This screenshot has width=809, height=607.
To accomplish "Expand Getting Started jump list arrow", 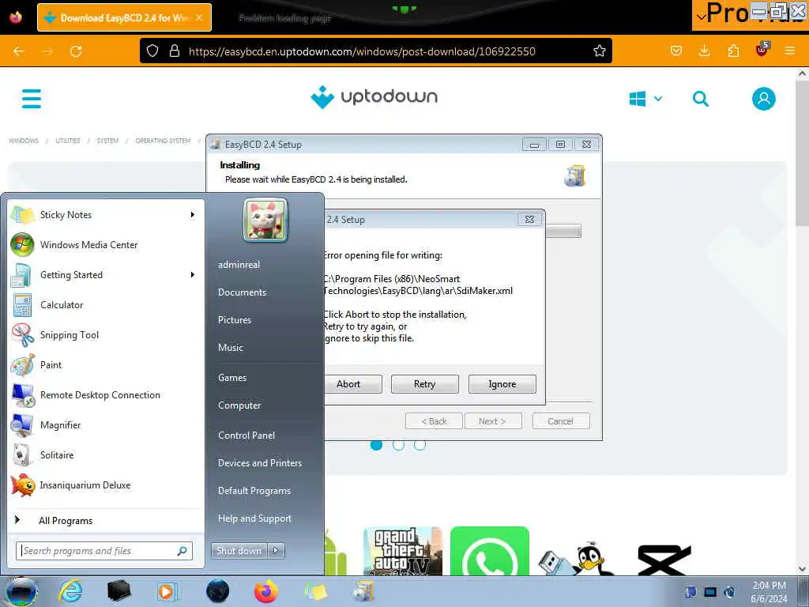I will pyautogui.click(x=193, y=274).
